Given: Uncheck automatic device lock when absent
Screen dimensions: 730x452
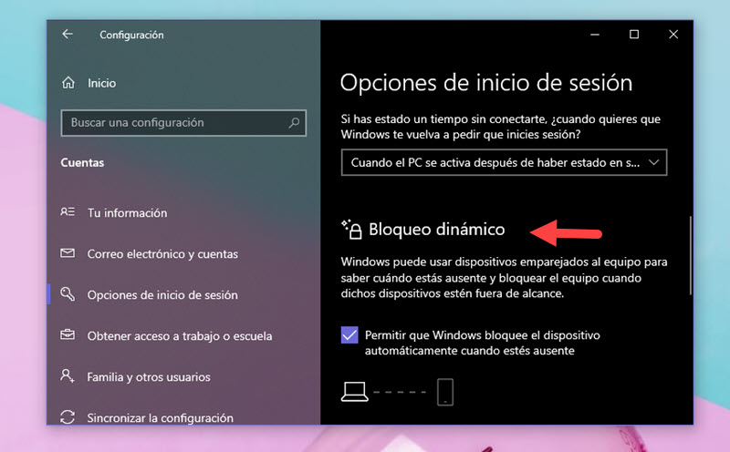Looking at the screenshot, I should [349, 334].
